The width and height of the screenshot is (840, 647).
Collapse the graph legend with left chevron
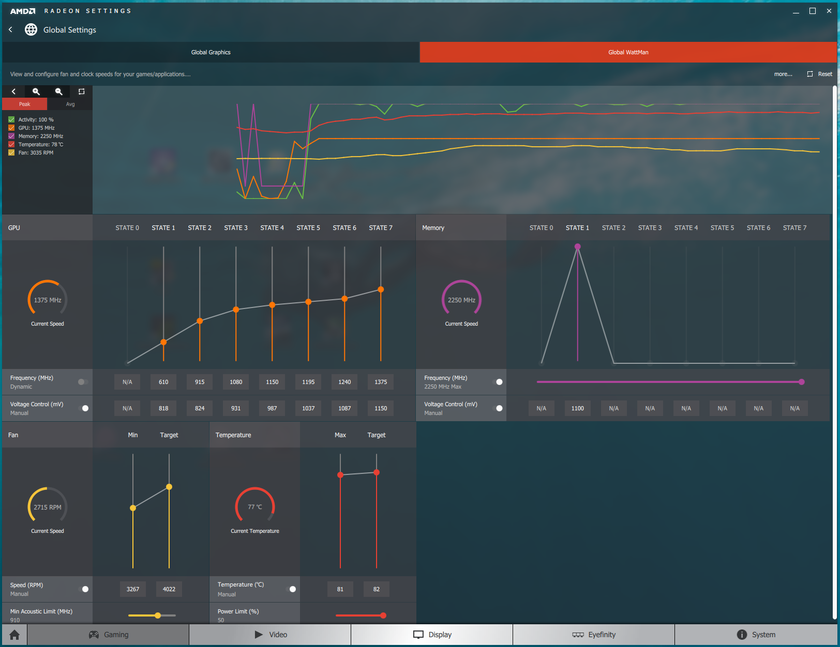click(x=14, y=91)
